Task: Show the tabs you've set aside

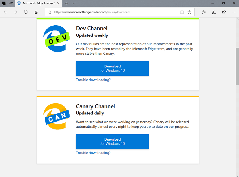Action: coord(4,3)
